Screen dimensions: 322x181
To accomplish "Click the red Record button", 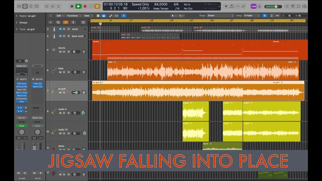I will point(85,6).
